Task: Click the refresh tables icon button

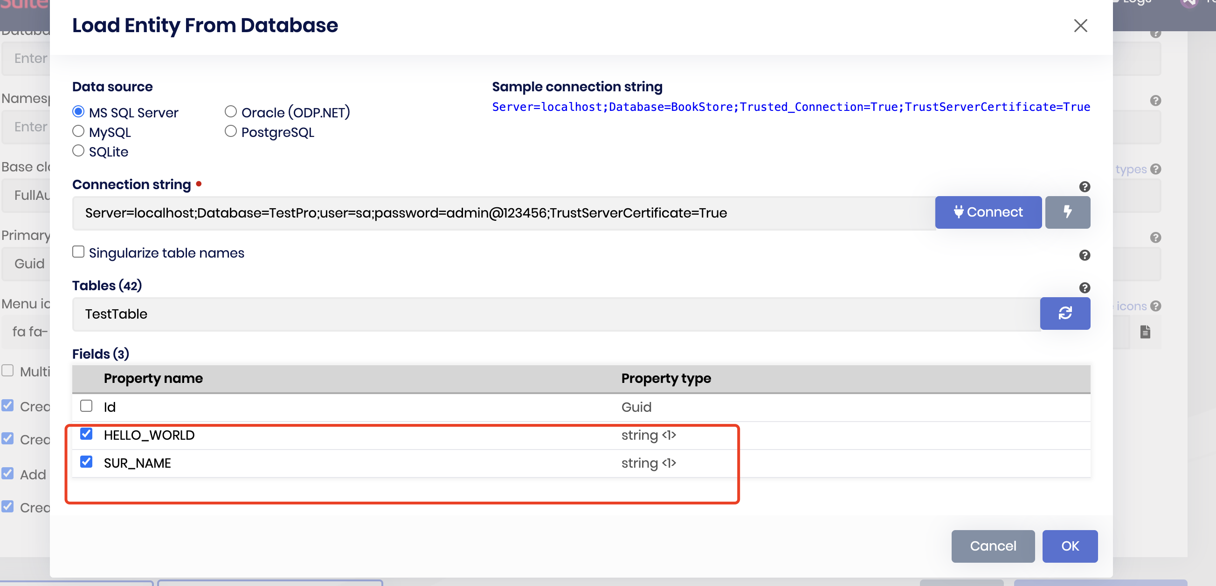Action: pos(1065,313)
